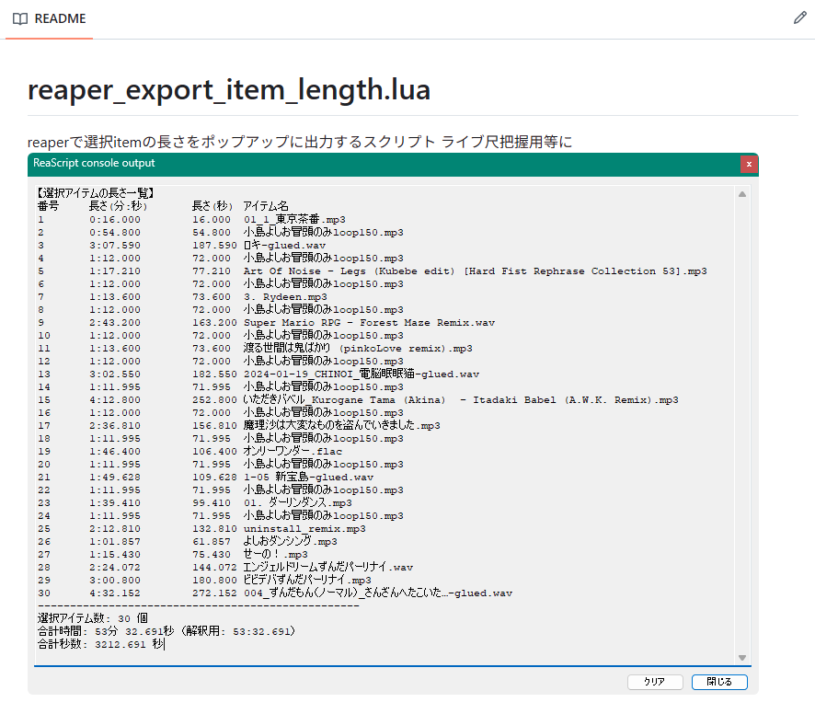This screenshot has height=714, width=815.
Task: Click the duration 4:32.152 in row 30
Action: tap(115, 593)
